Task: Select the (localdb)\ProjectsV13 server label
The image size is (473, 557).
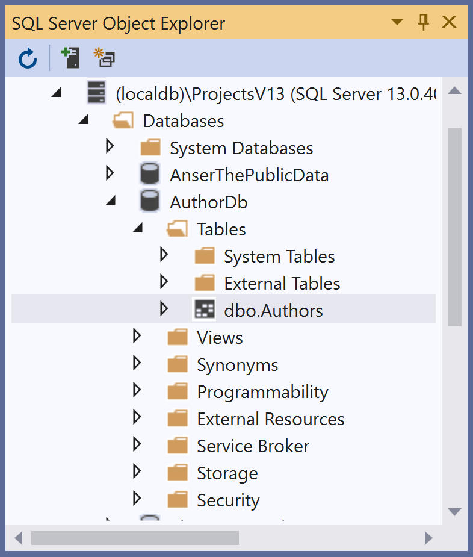Action: (x=276, y=94)
